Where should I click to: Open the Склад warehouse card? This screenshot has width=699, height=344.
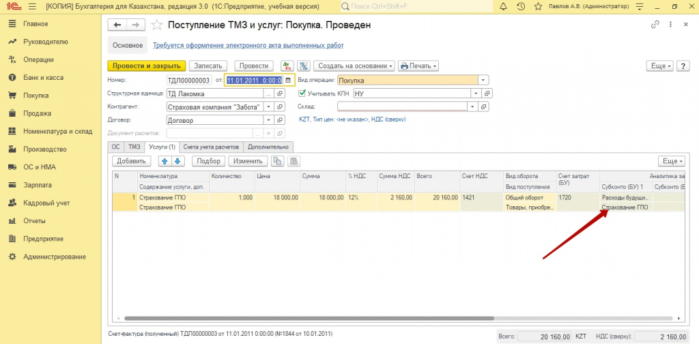click(x=484, y=107)
